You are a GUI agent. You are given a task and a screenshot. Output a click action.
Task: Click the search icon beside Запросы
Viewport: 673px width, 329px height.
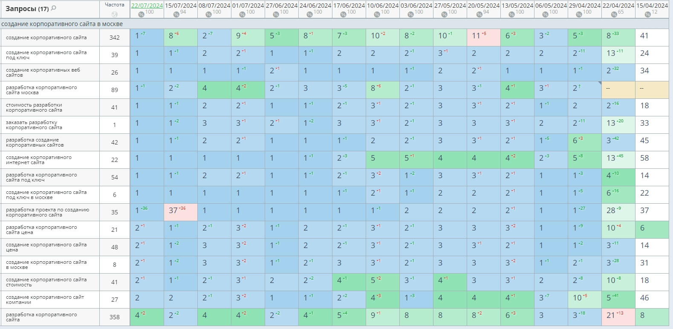click(x=54, y=9)
